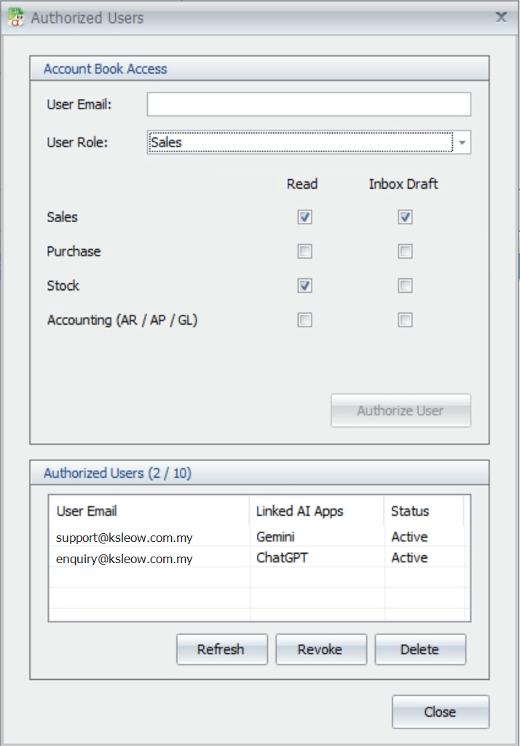
Task: Click the Read column label
Action: [302, 184]
